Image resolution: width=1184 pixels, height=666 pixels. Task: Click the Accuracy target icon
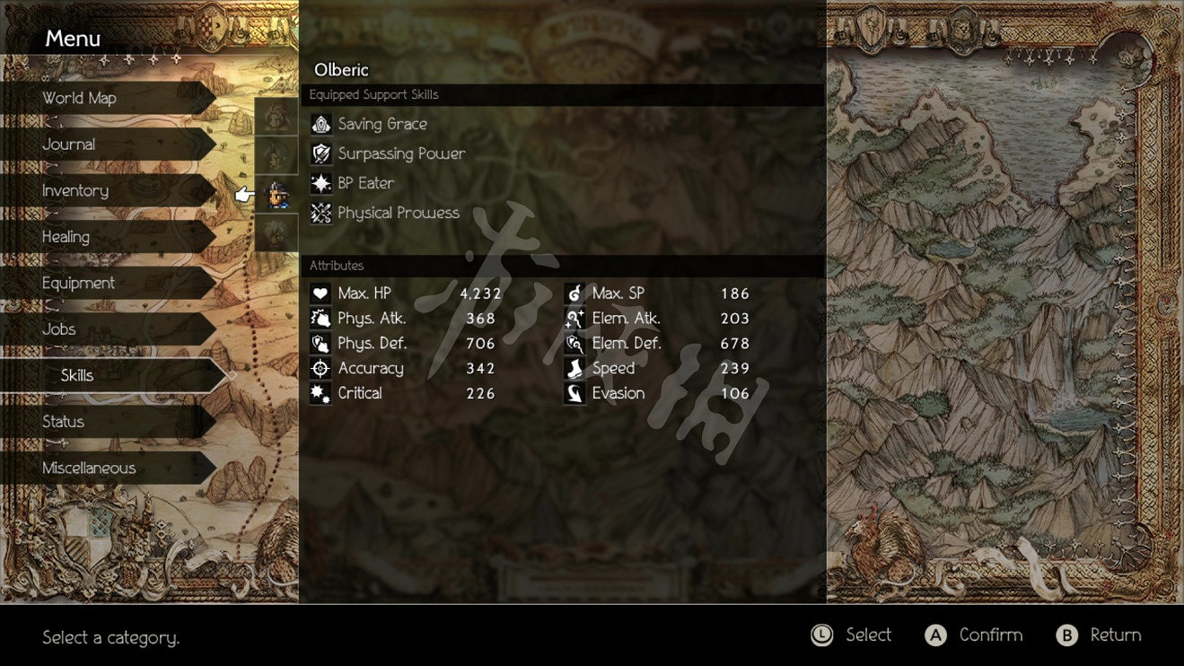[320, 369]
